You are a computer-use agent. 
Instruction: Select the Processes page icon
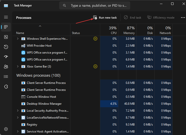6,27
